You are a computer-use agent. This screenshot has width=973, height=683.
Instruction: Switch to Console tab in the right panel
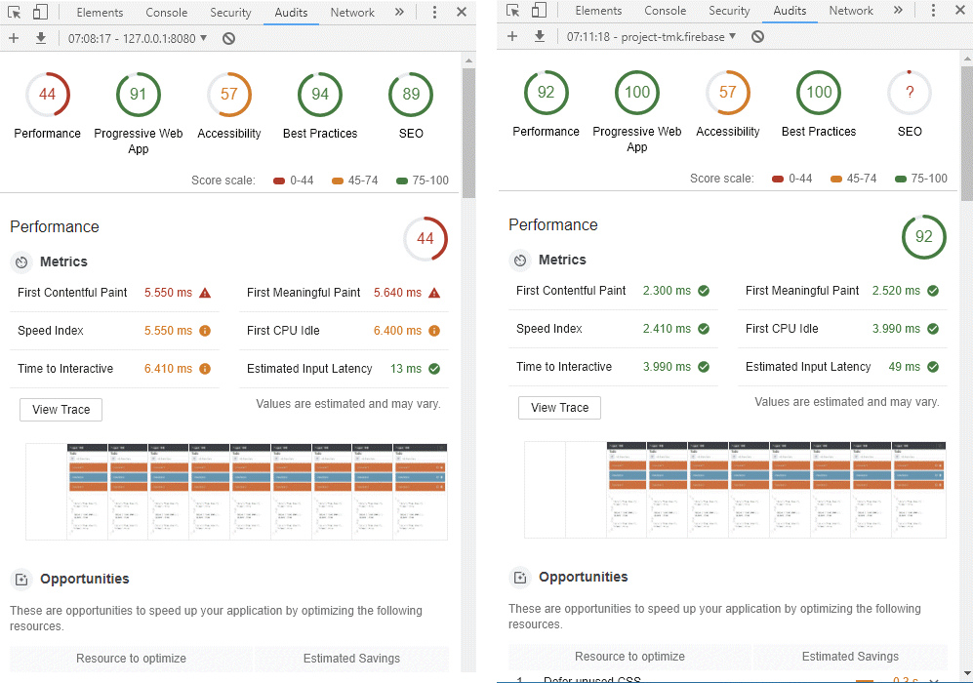click(665, 11)
